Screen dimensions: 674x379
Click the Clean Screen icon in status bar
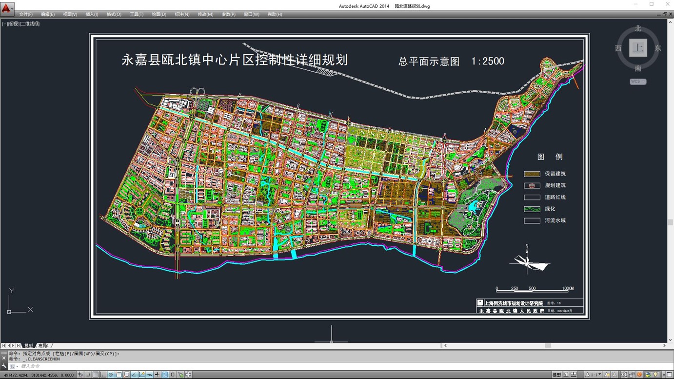(x=669, y=375)
